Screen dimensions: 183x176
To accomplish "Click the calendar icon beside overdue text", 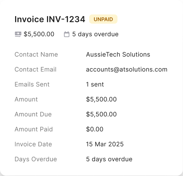I will tap(67, 34).
